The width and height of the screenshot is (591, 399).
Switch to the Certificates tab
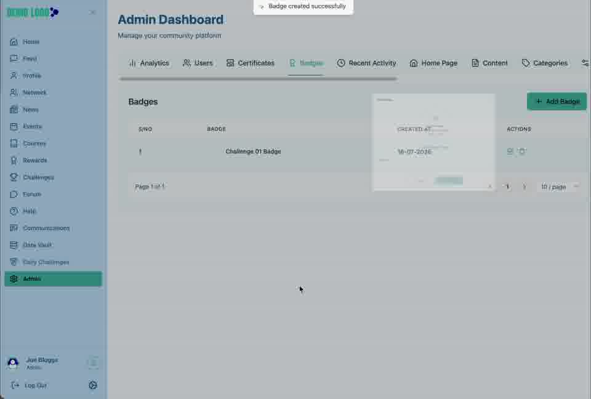coord(251,63)
